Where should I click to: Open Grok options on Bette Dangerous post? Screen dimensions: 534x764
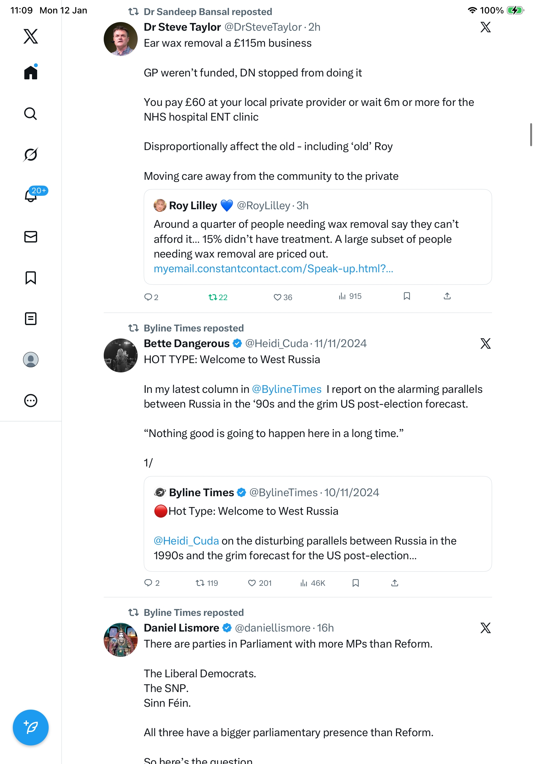point(485,343)
